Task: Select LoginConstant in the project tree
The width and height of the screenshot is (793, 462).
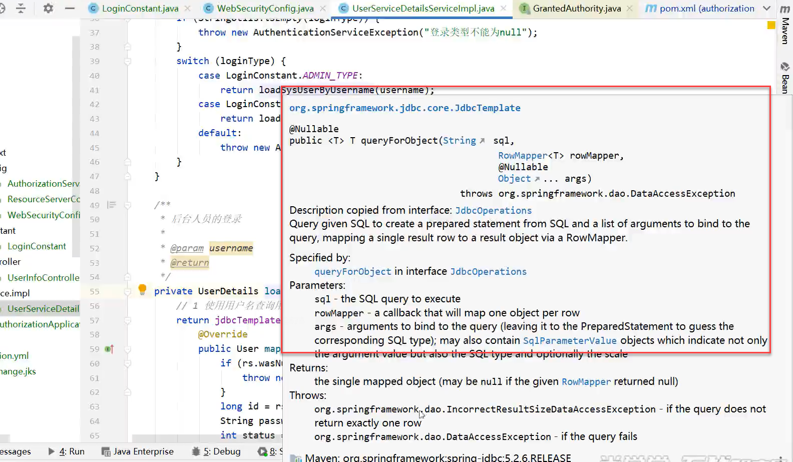Action: 37,246
